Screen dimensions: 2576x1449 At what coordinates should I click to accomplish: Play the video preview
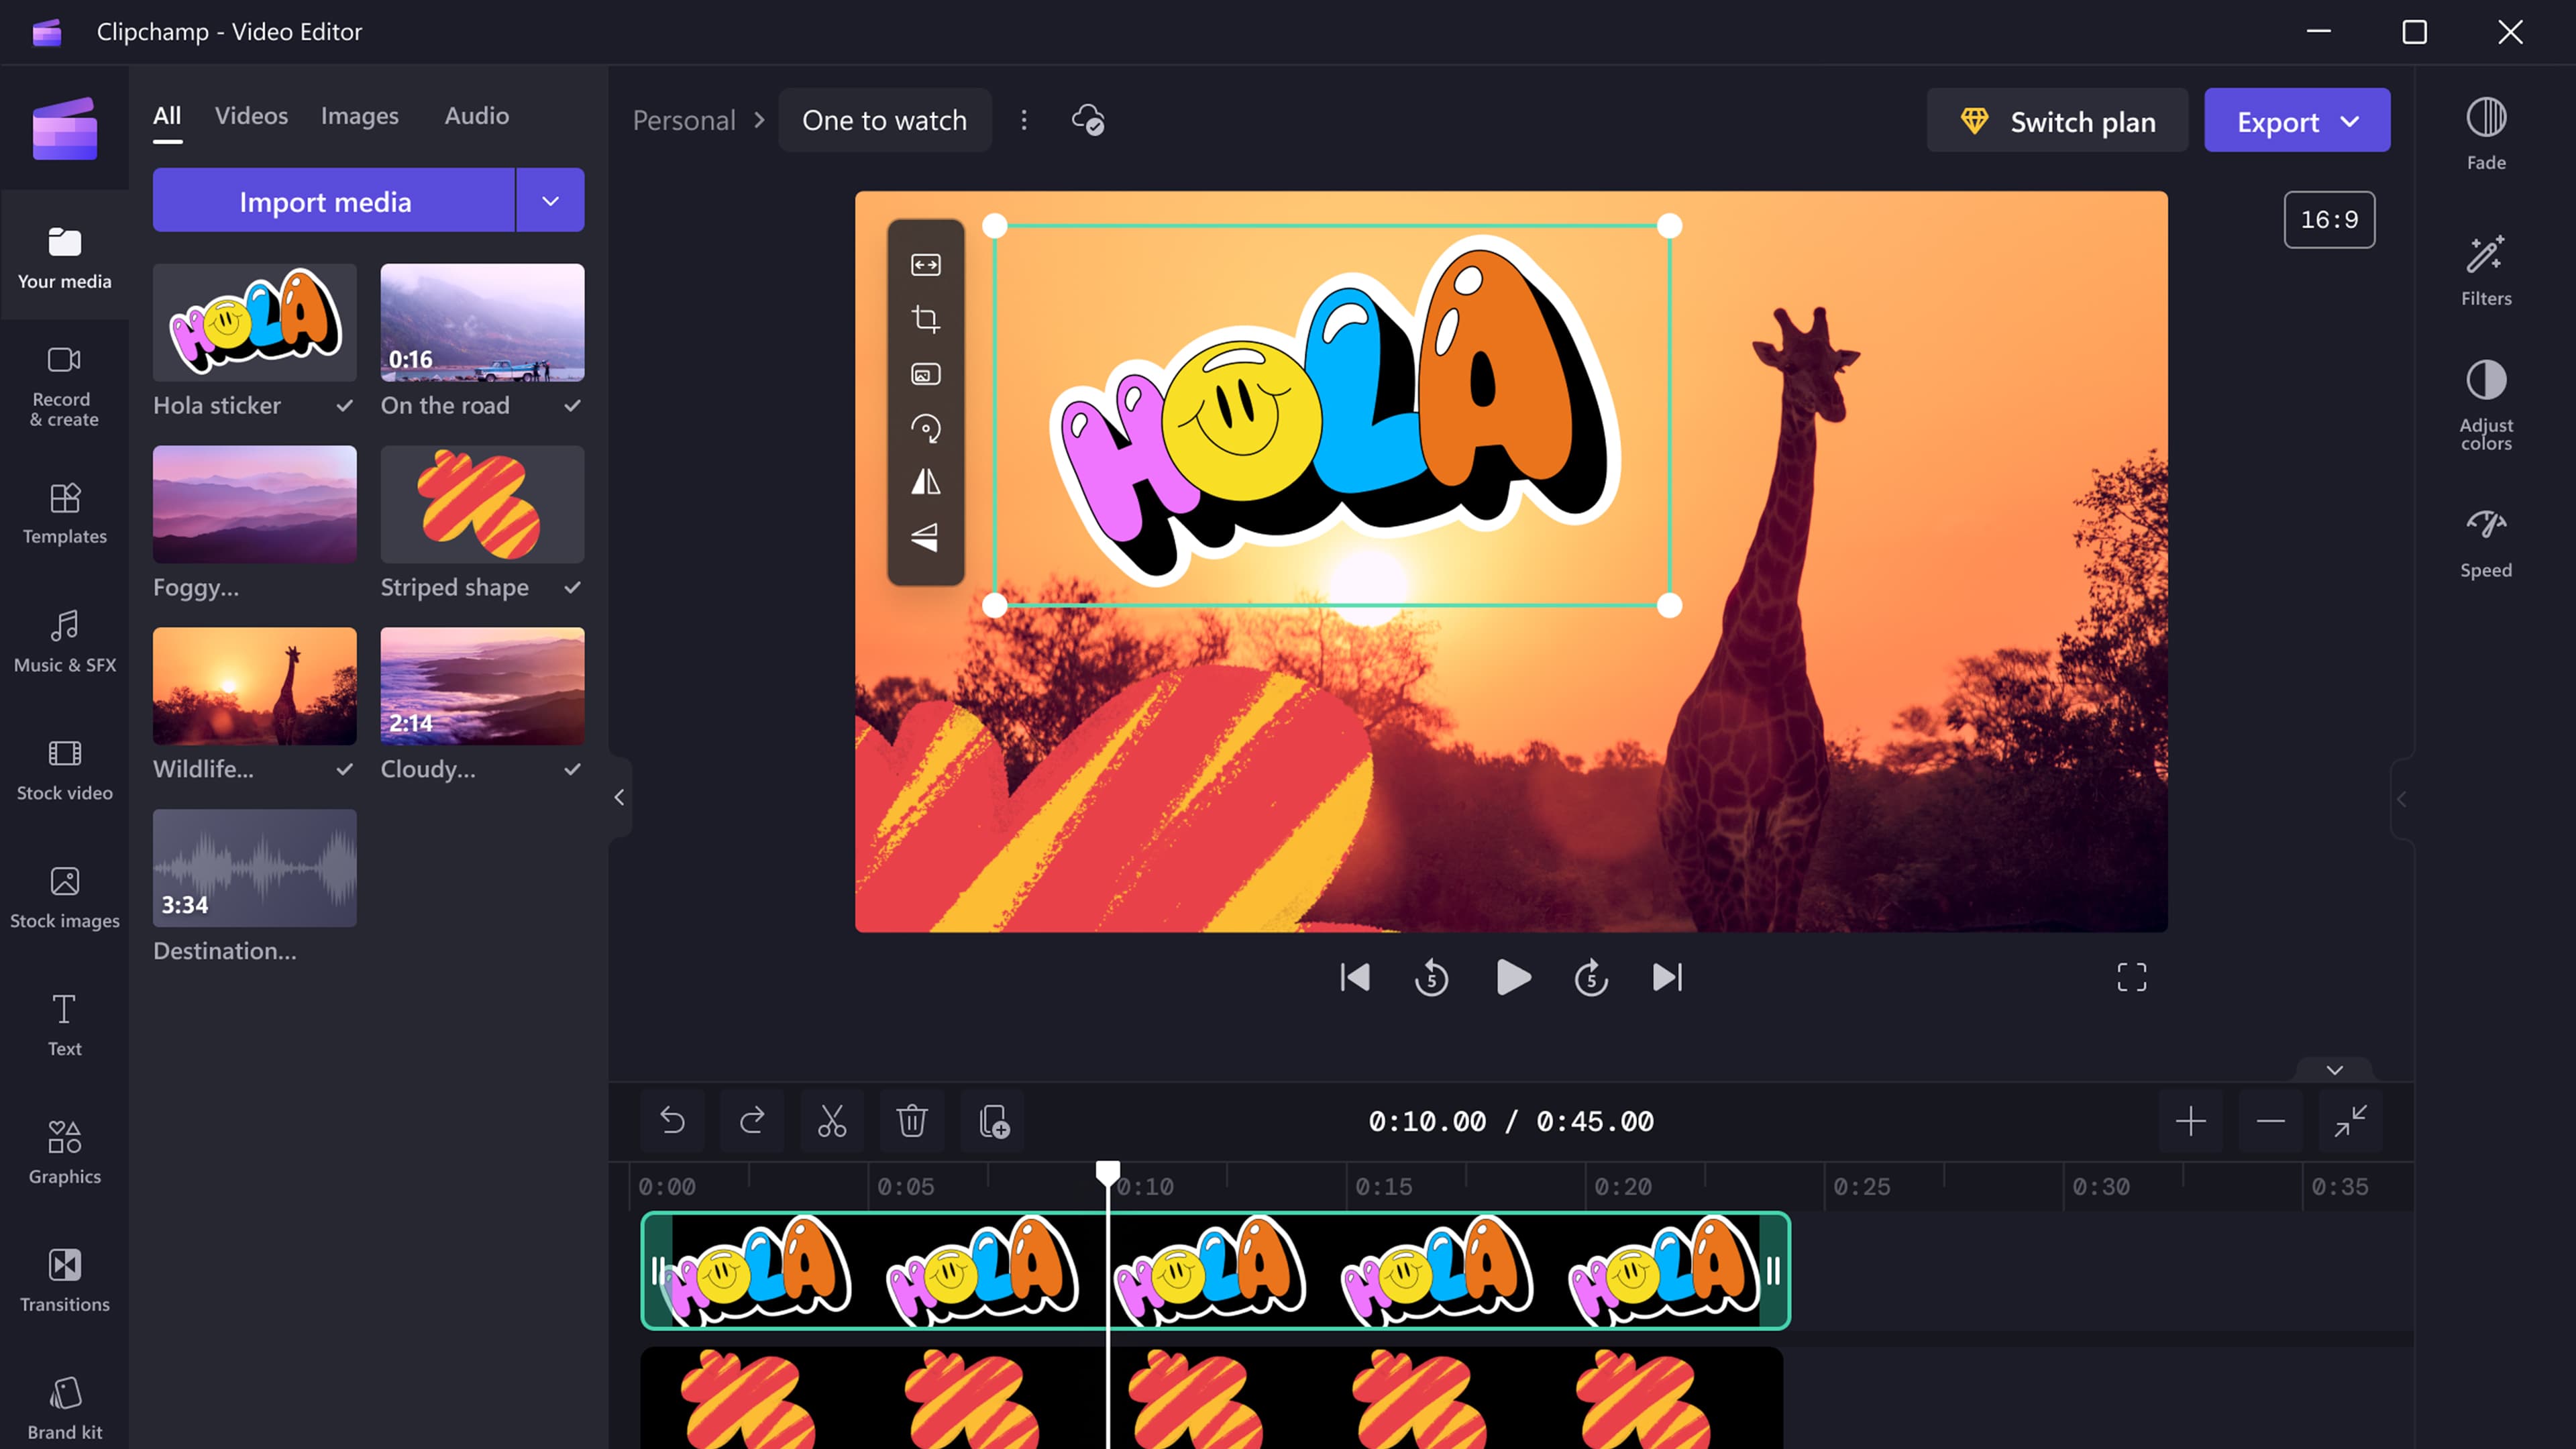click(1512, 977)
